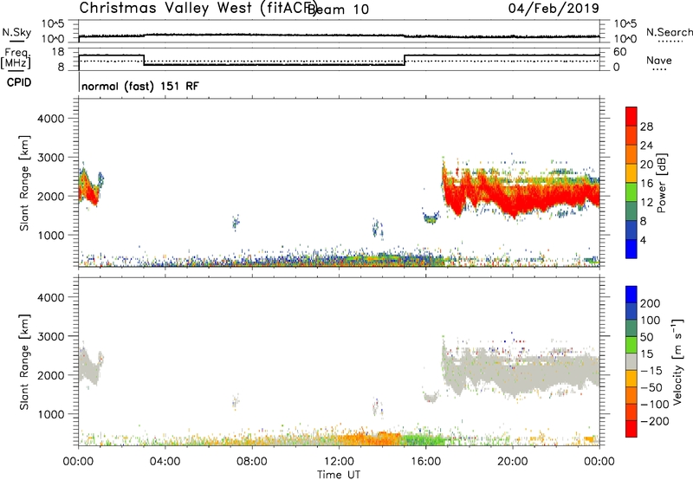
Task: Click the '4000' tick in the power panel
Action: point(50,119)
